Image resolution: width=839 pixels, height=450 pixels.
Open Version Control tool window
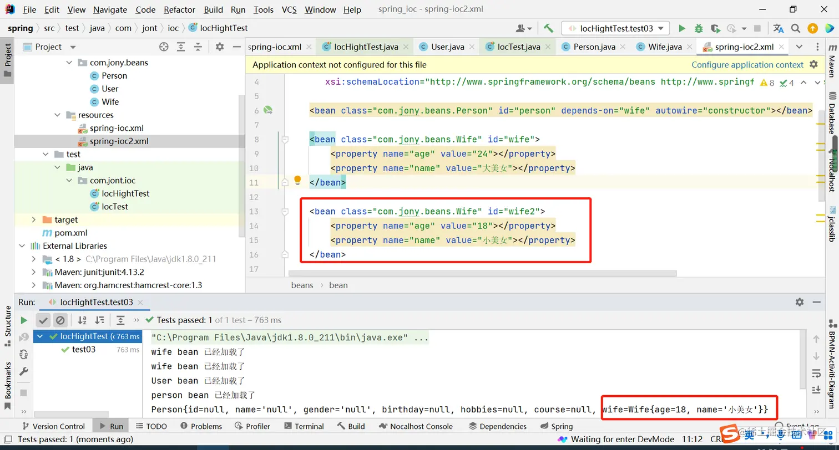tap(53, 426)
